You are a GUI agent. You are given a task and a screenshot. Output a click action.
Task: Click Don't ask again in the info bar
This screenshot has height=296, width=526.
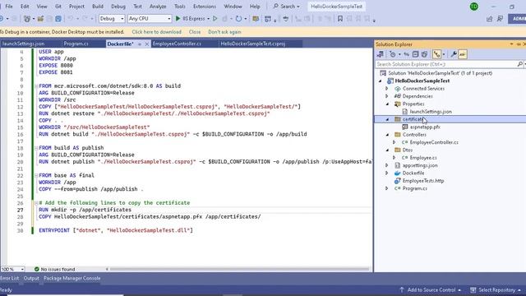(224, 32)
